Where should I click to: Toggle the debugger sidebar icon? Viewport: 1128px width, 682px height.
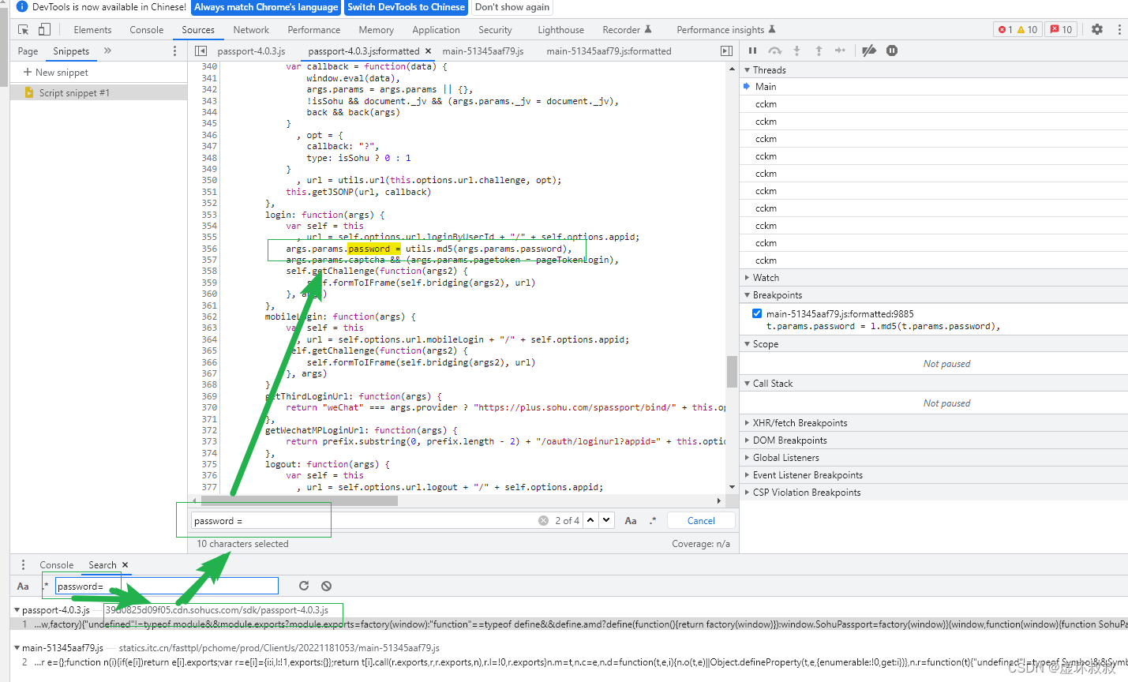726,51
